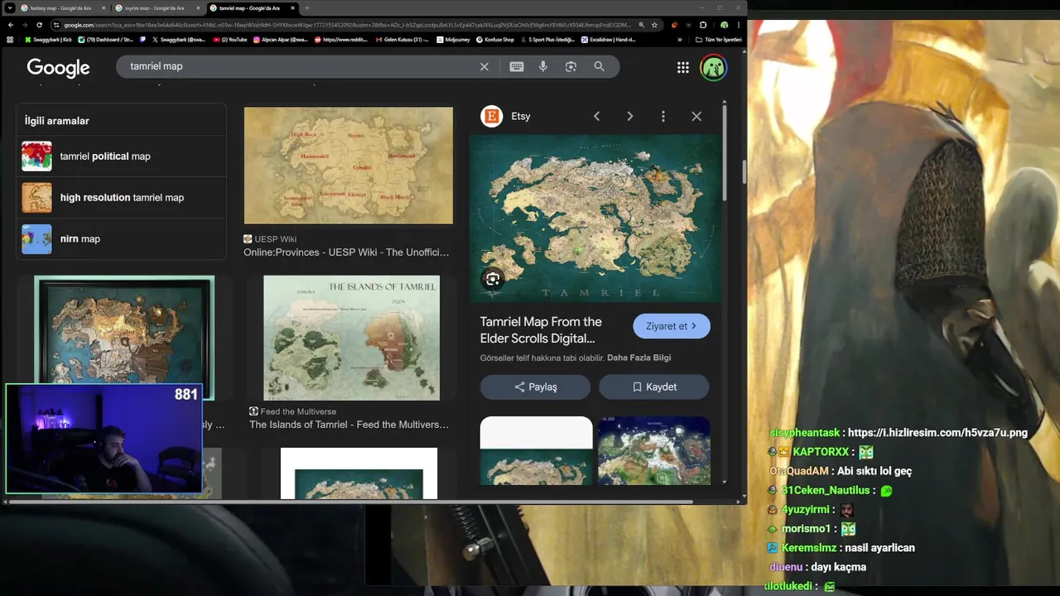
Task: Open Swaggybark Kick bookmark
Action: [49, 40]
